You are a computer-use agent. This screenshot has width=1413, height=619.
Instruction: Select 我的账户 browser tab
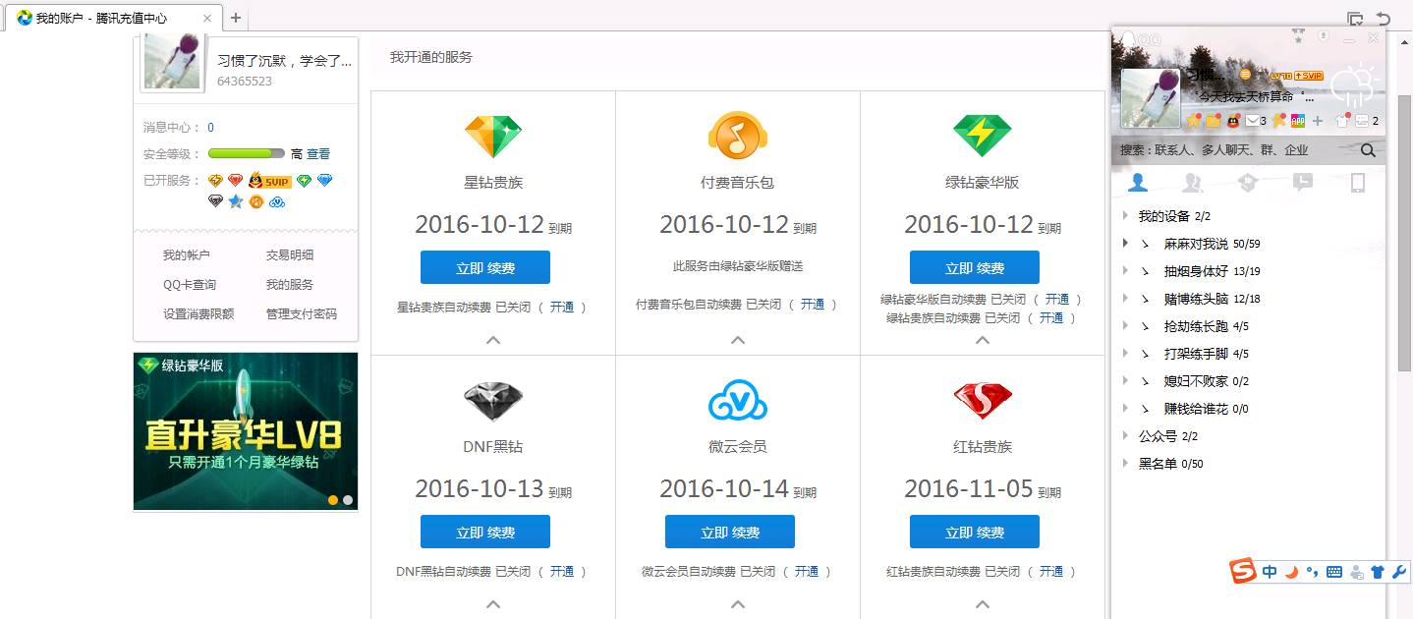pyautogui.click(x=113, y=19)
